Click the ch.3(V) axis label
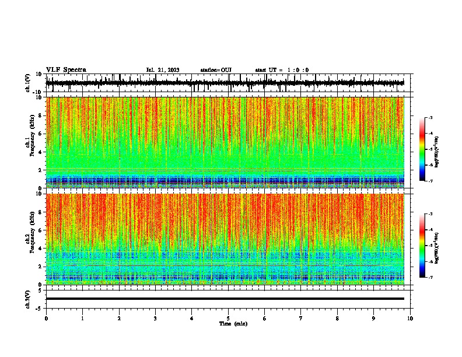 pyautogui.click(x=28, y=299)
